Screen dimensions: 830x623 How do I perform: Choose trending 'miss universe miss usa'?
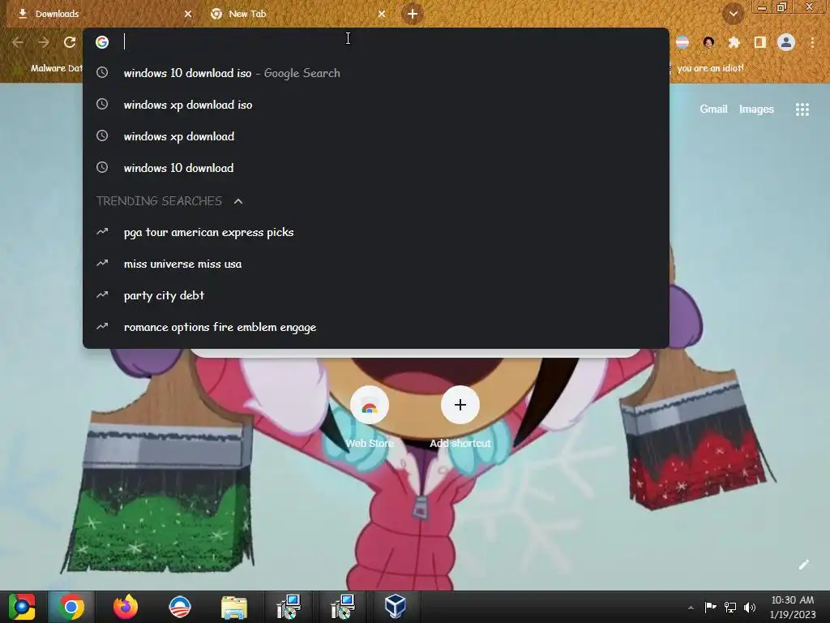tap(376, 264)
